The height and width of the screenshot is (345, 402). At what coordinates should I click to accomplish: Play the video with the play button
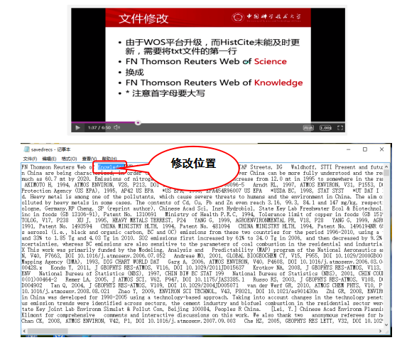(77, 127)
